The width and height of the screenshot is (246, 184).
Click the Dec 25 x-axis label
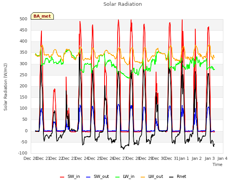tap(95, 158)
